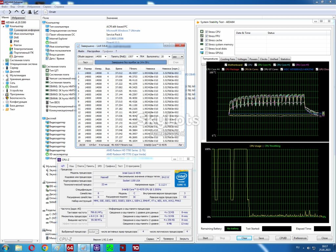Open the Объём задачи dropdown in LinX
This screenshot has width=336, height=252.
tap(105, 56)
